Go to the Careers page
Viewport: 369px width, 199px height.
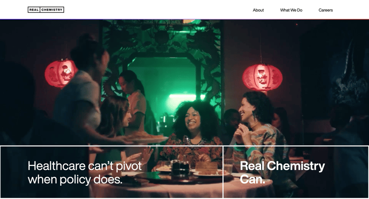click(326, 10)
